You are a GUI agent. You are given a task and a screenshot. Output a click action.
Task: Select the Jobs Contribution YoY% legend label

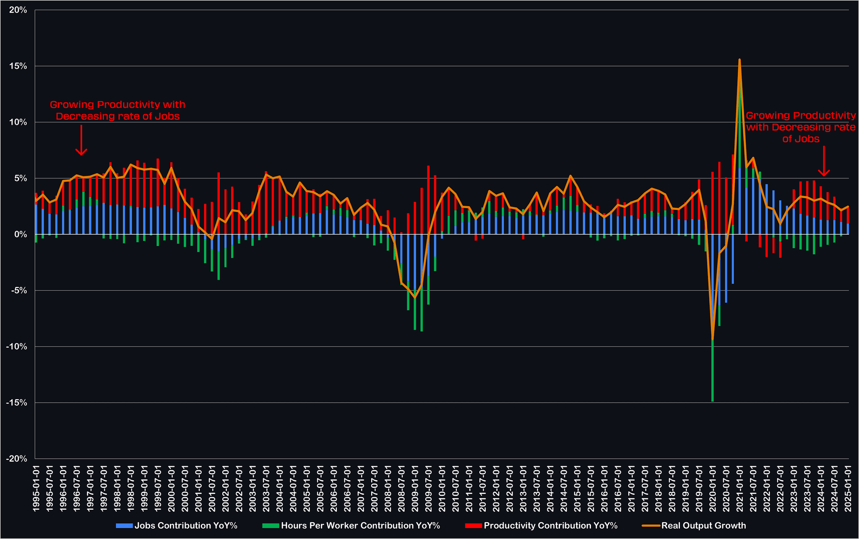click(186, 526)
